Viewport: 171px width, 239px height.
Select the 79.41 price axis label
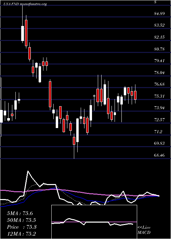click(159, 61)
